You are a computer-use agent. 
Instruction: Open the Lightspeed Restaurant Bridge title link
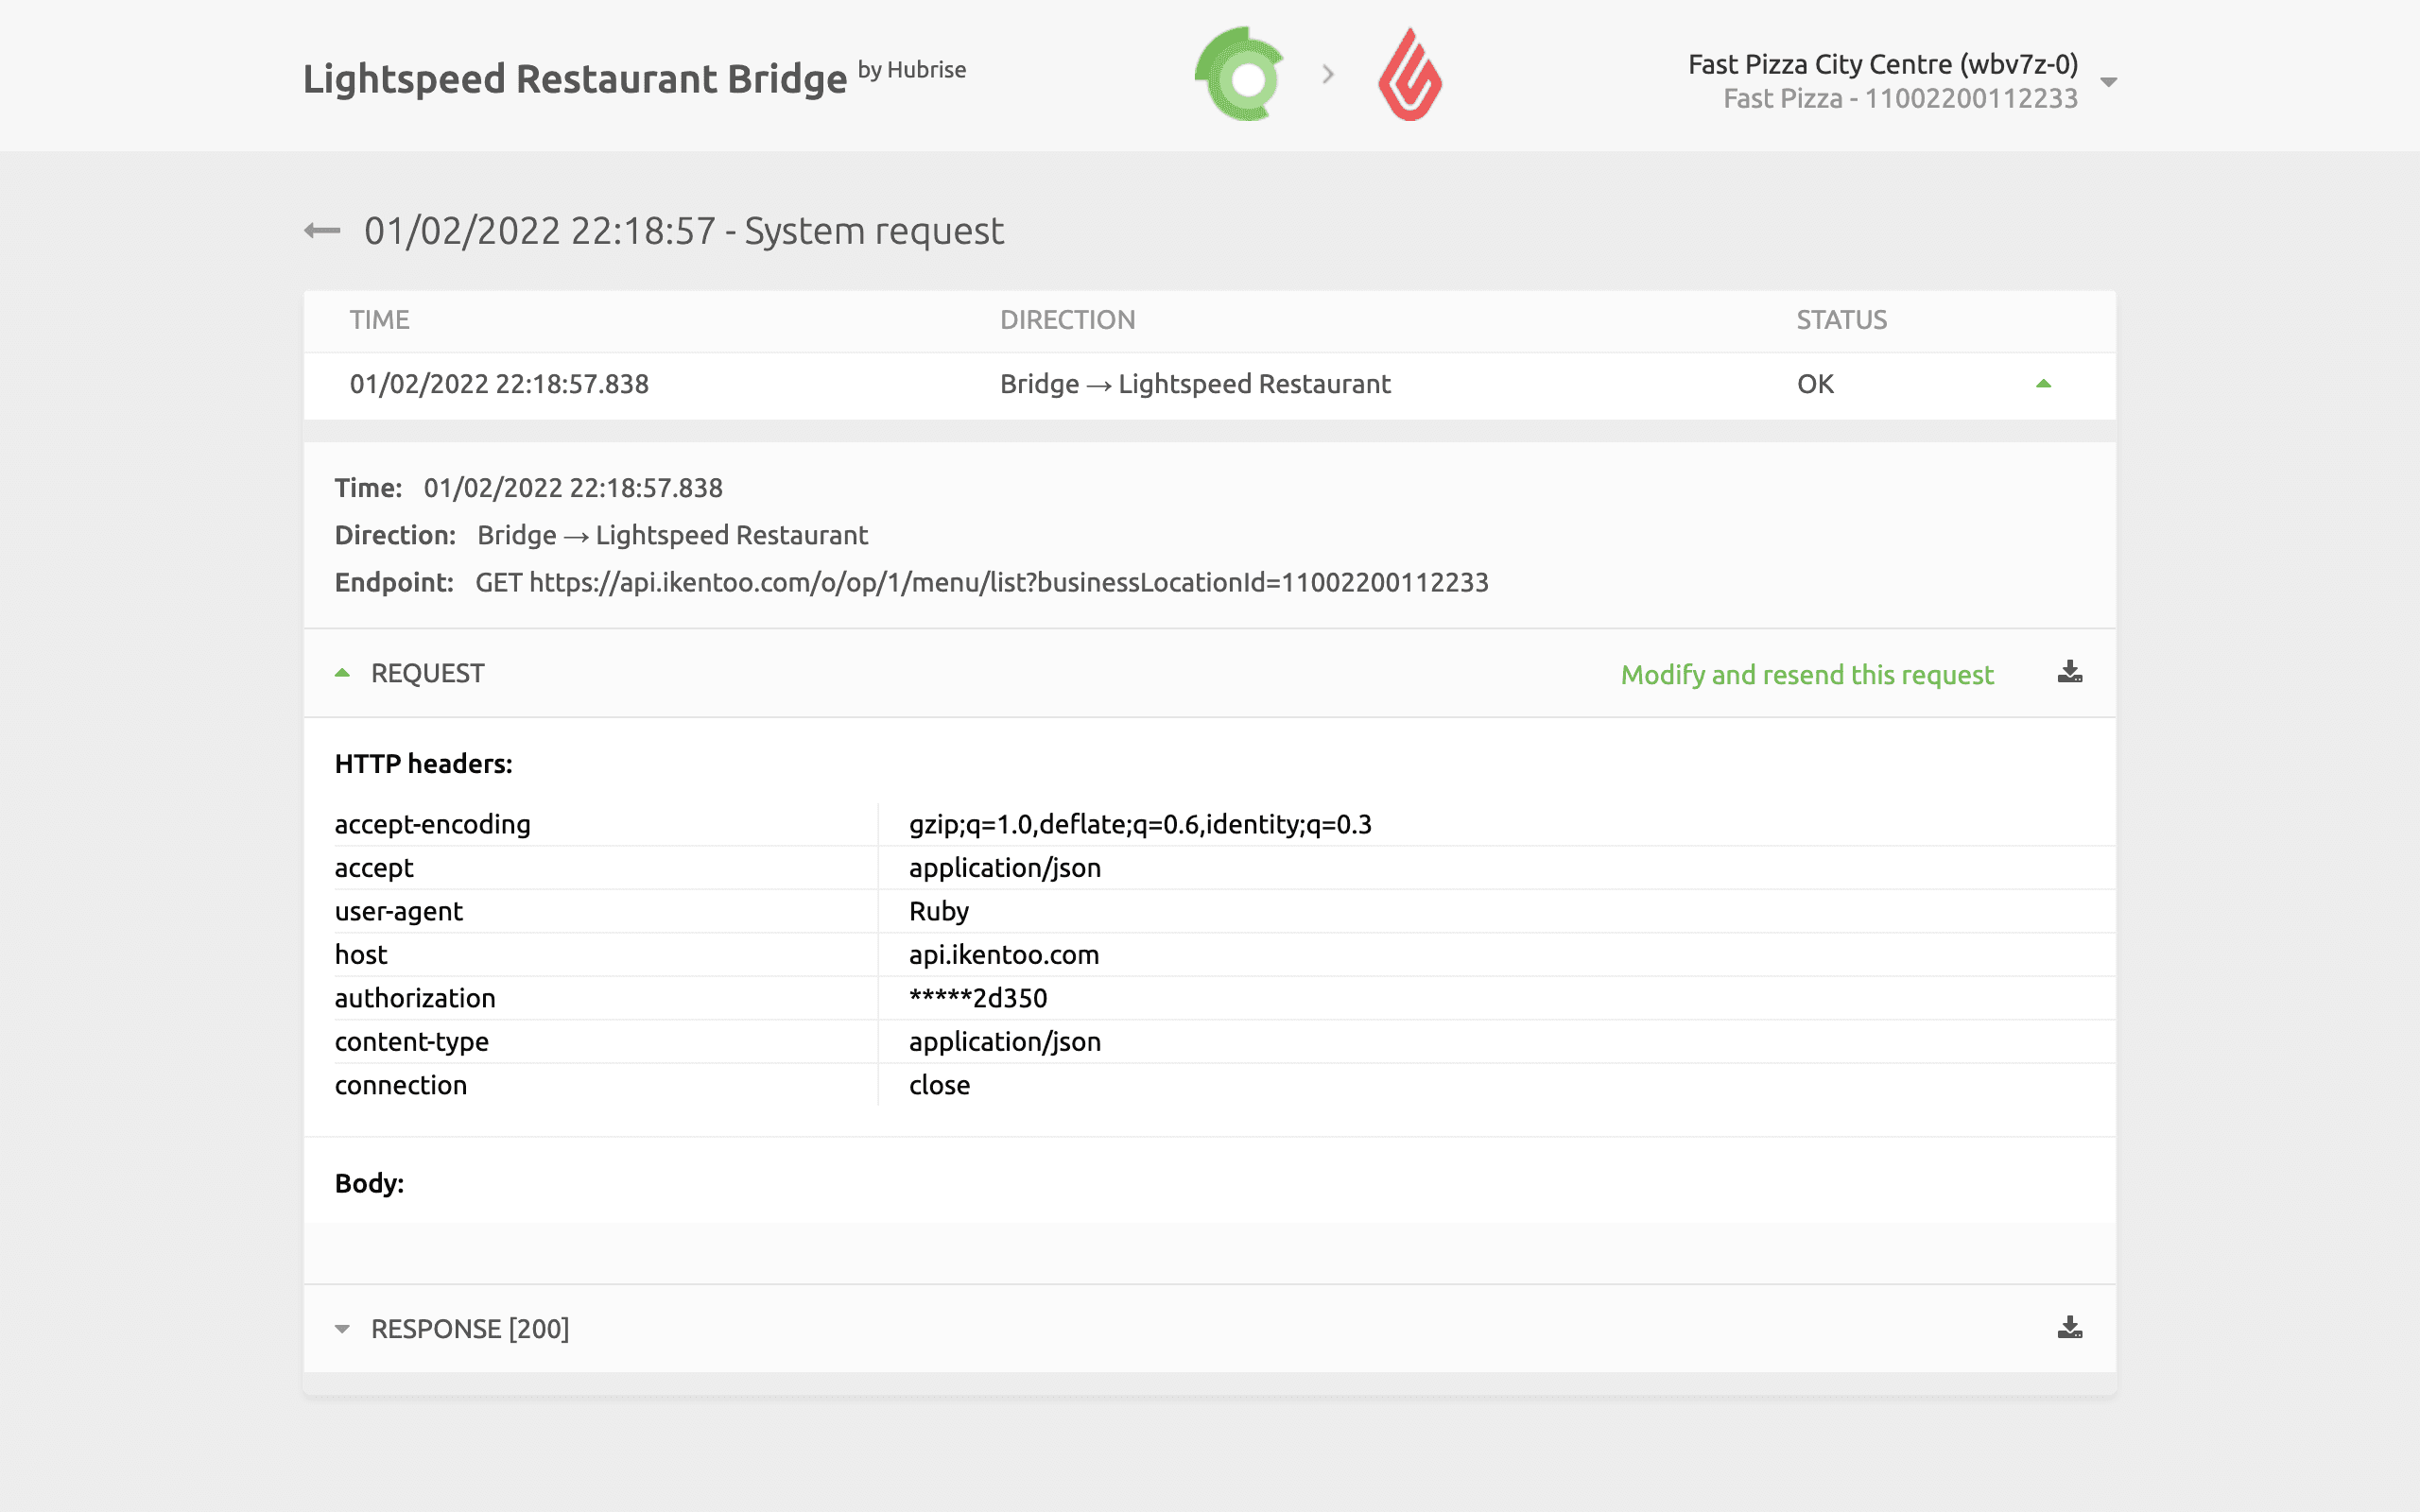[x=575, y=77]
